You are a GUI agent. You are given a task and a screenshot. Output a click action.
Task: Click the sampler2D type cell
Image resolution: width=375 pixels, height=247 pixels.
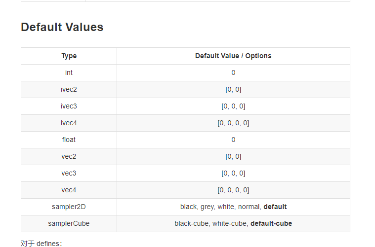(x=69, y=207)
